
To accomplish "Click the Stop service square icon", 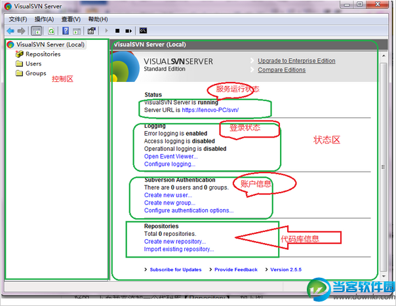I will [x=117, y=31].
